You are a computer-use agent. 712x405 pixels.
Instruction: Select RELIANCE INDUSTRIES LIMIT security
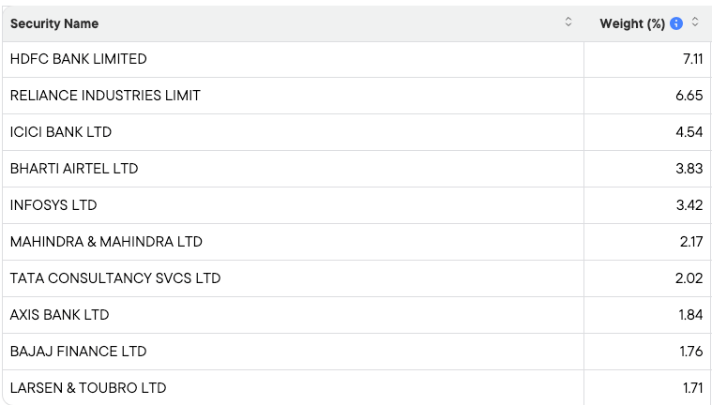(x=105, y=96)
